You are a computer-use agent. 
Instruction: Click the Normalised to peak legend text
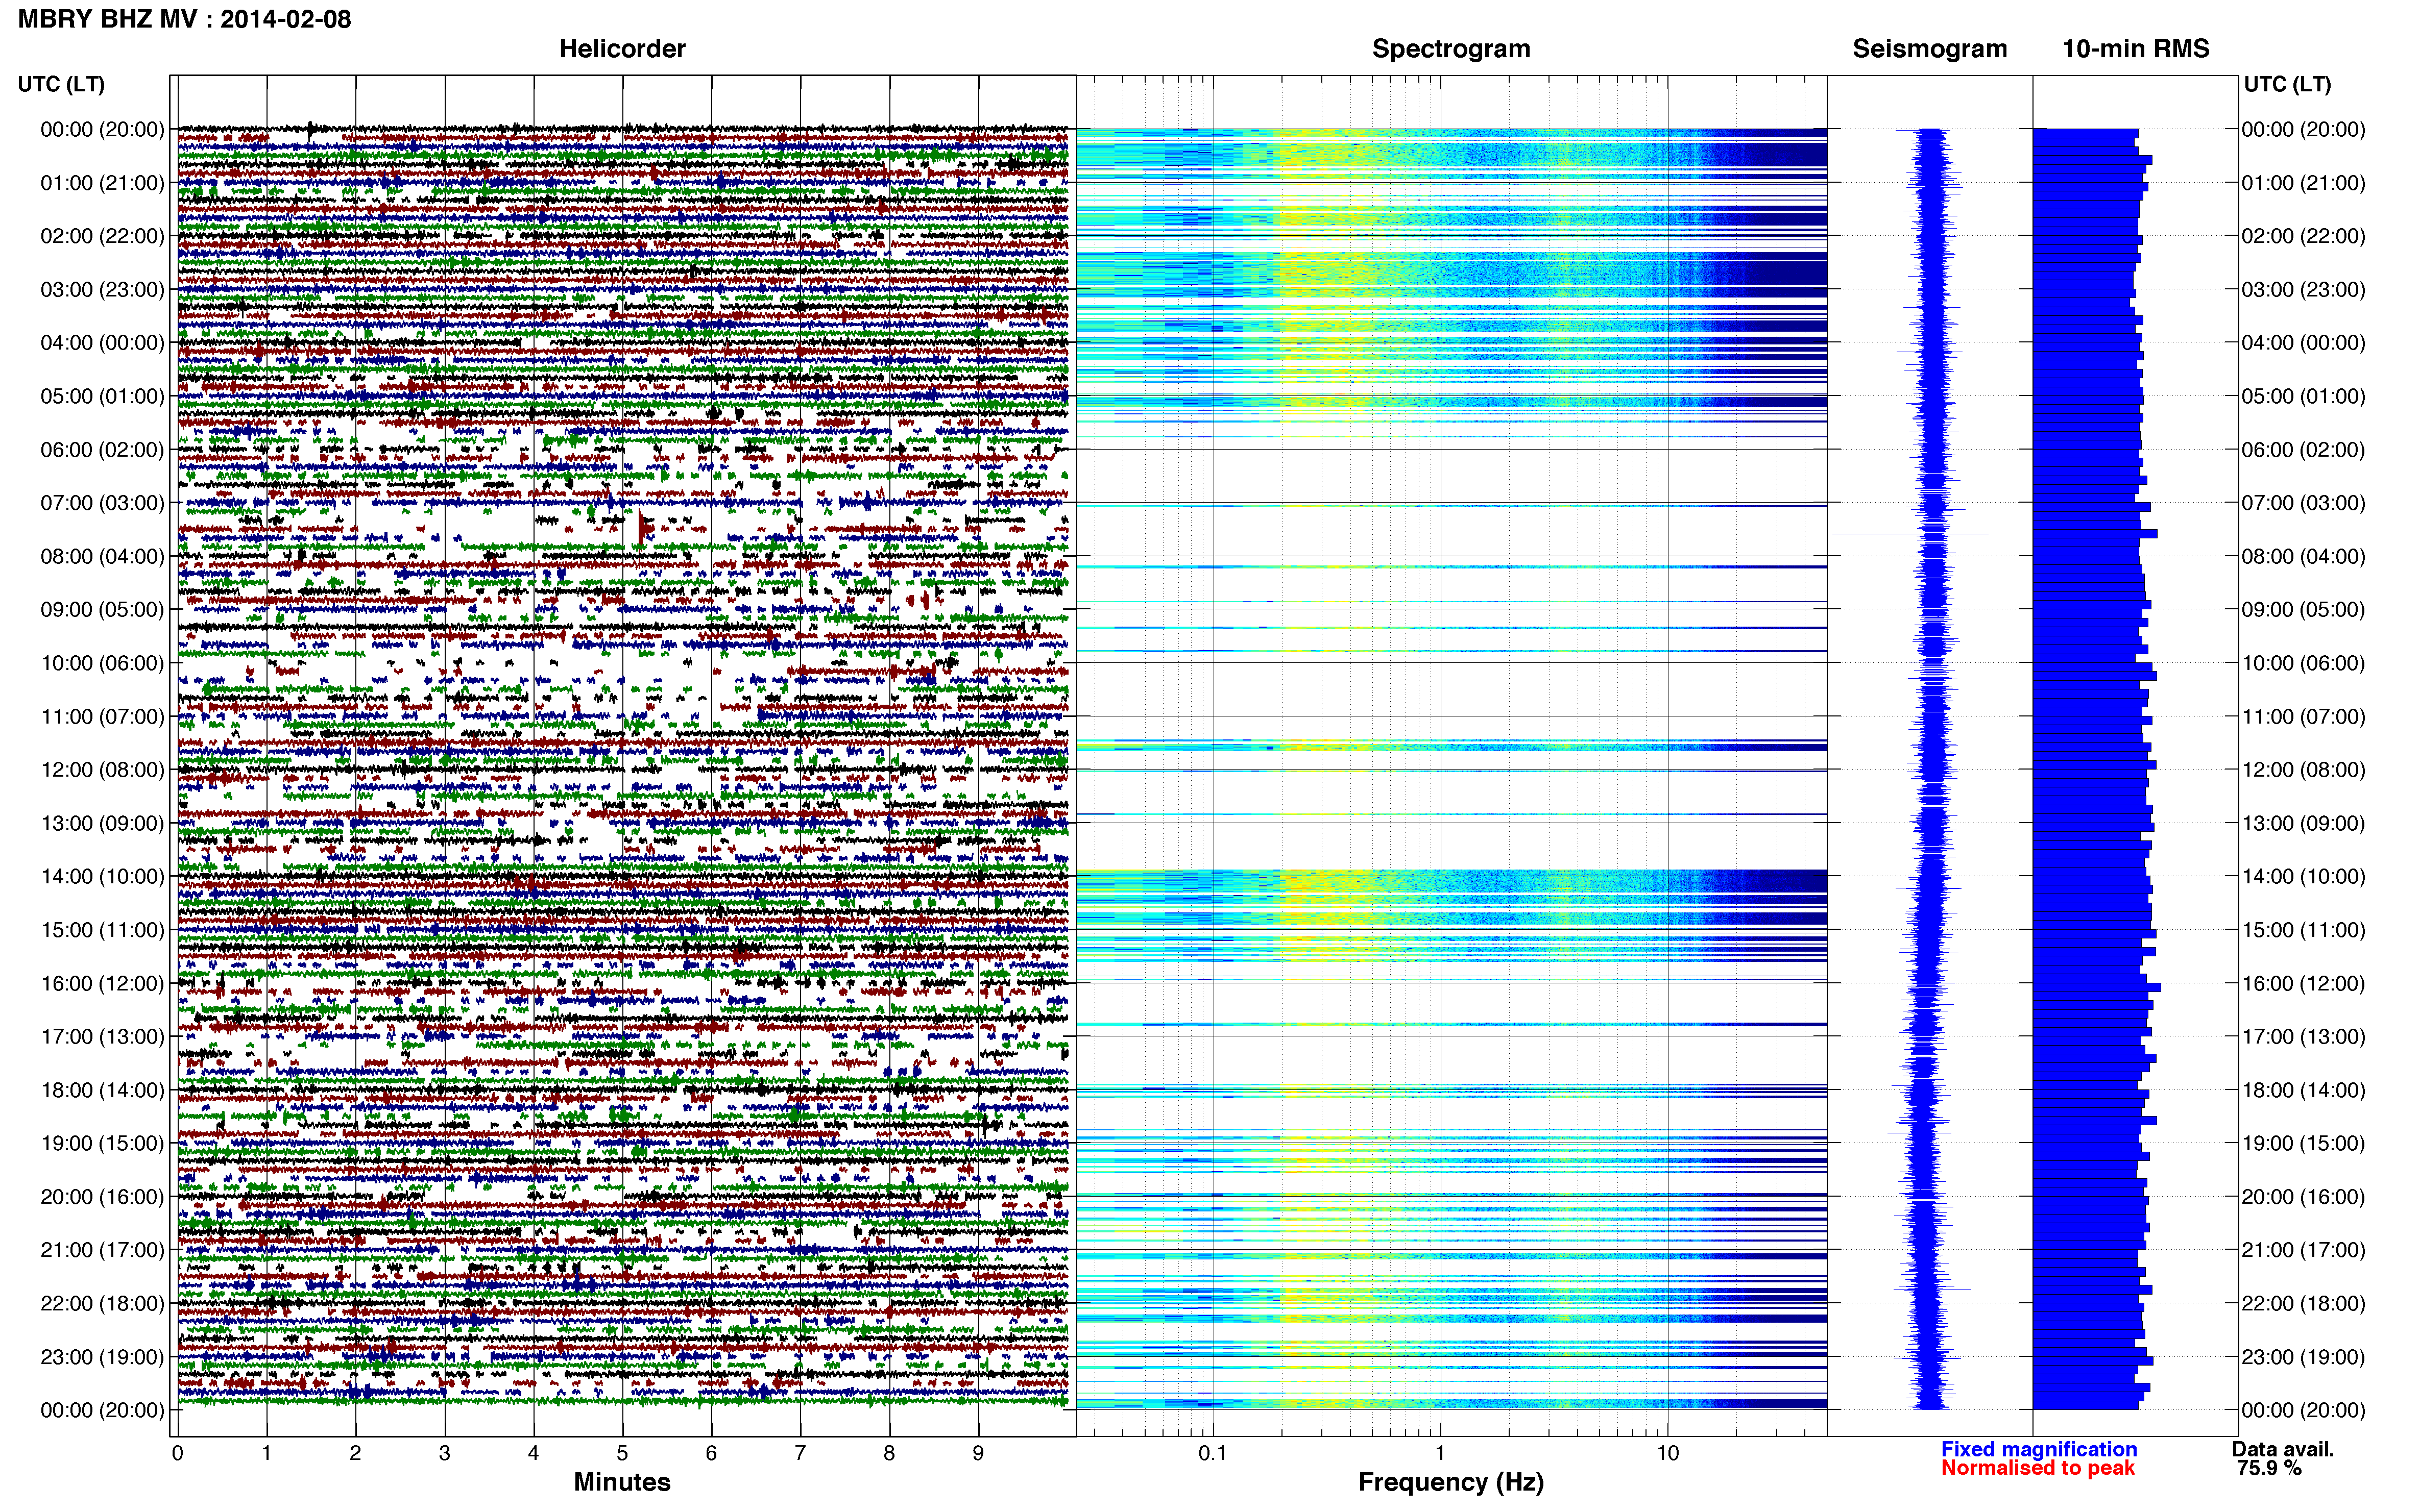tap(2037, 1468)
